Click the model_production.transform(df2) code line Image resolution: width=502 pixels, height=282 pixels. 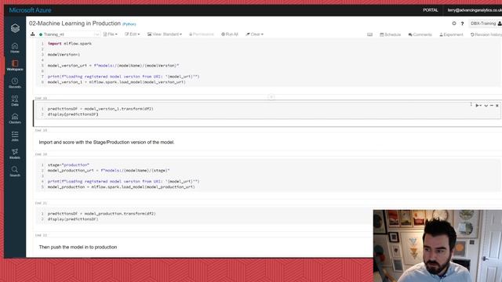point(102,214)
